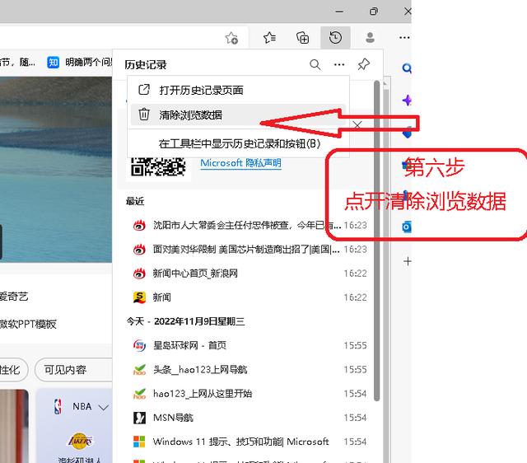Screen dimensions: 527x463
Task: Open the browser Settings and more menu
Action: point(404,38)
